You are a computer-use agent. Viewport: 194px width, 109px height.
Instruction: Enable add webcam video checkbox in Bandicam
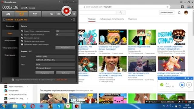(x=22, y=45)
